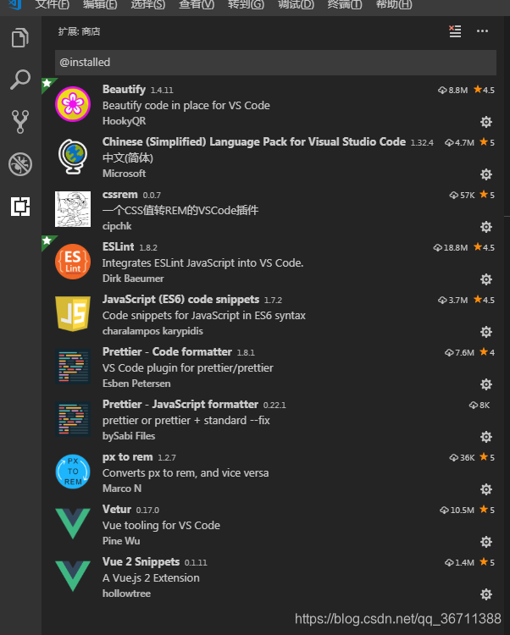Open the Vetur extension title

tap(117, 509)
